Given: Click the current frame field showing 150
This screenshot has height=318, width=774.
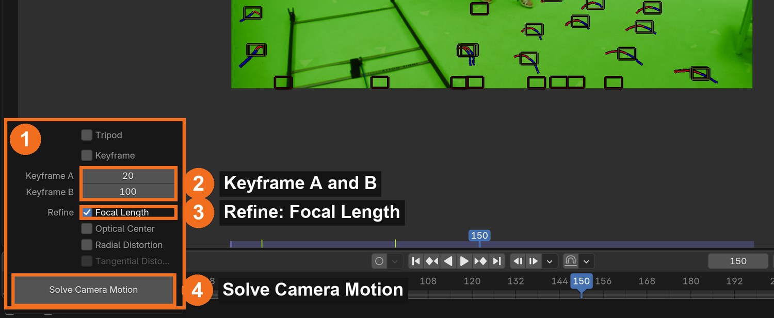Looking at the screenshot, I should (738, 261).
